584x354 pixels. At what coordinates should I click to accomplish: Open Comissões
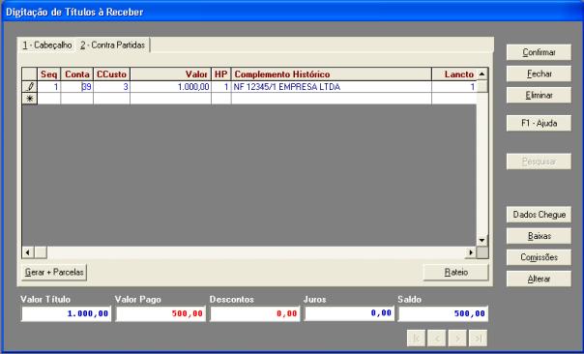539,257
